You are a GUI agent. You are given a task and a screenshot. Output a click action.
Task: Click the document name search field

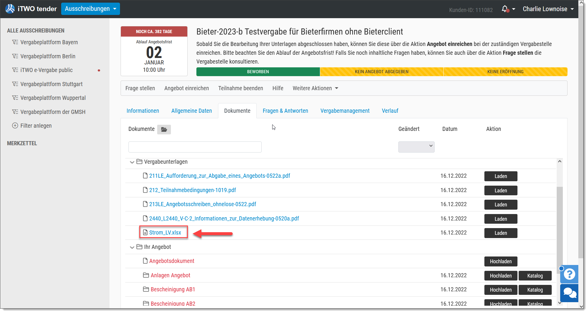(x=195, y=147)
